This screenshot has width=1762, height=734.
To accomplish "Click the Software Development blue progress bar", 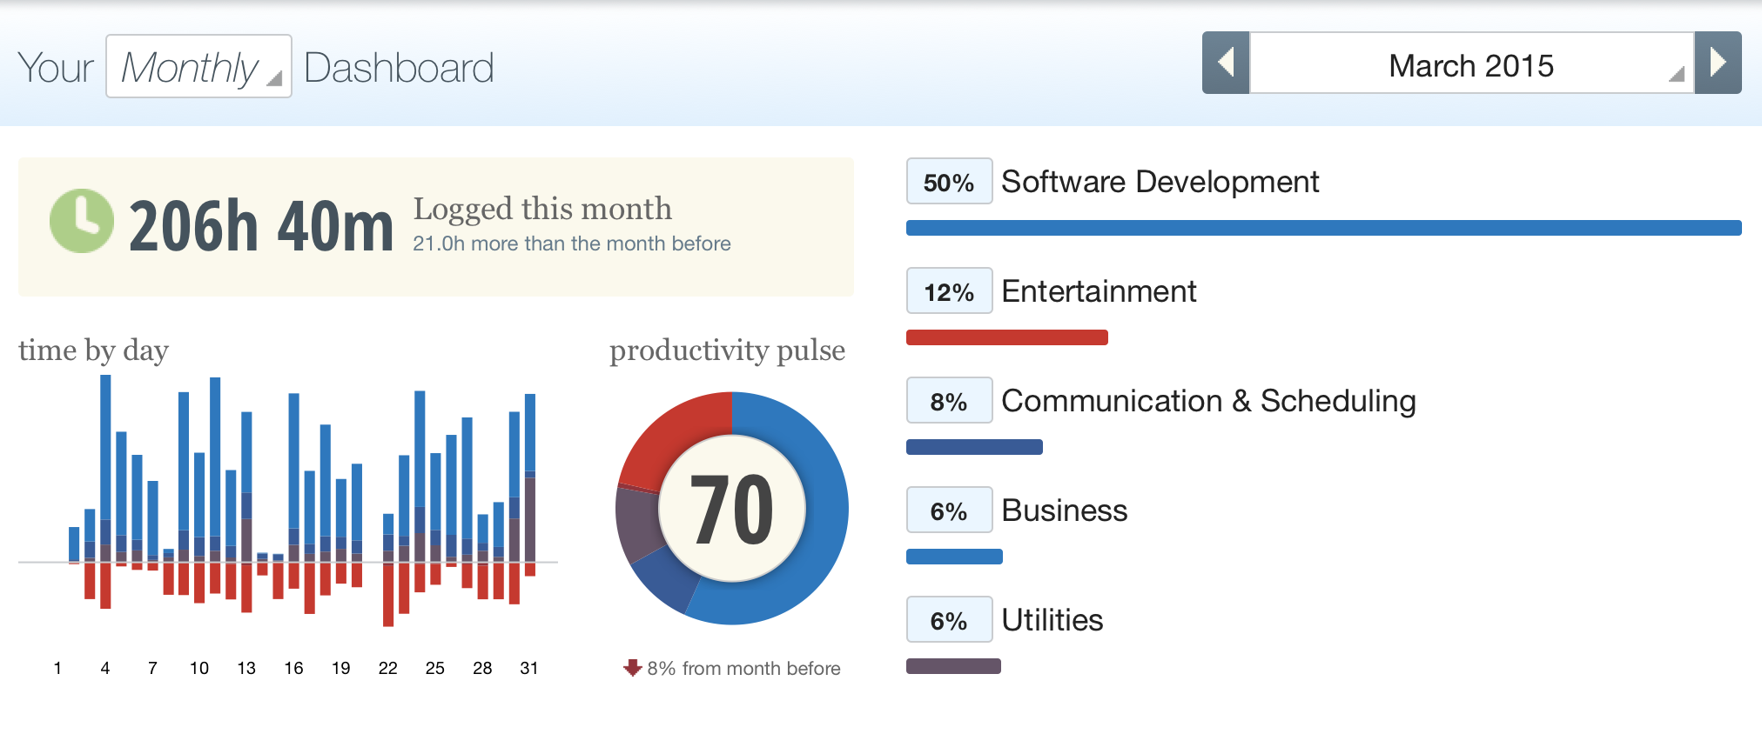I will 1323,228.
